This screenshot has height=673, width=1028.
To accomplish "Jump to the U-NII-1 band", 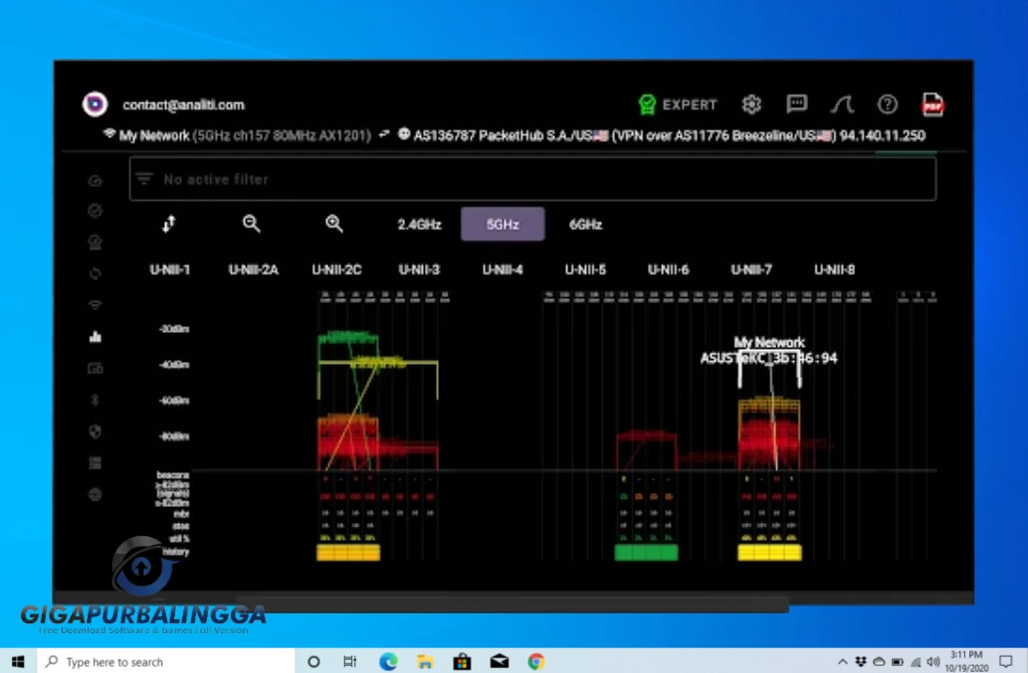I will (x=170, y=269).
